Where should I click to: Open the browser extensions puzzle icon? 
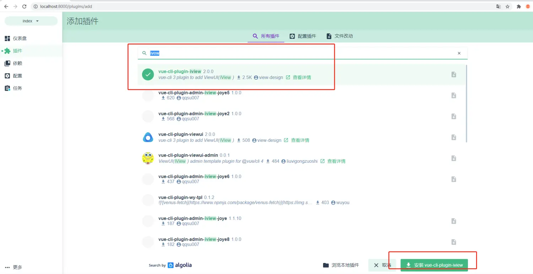[x=519, y=6]
